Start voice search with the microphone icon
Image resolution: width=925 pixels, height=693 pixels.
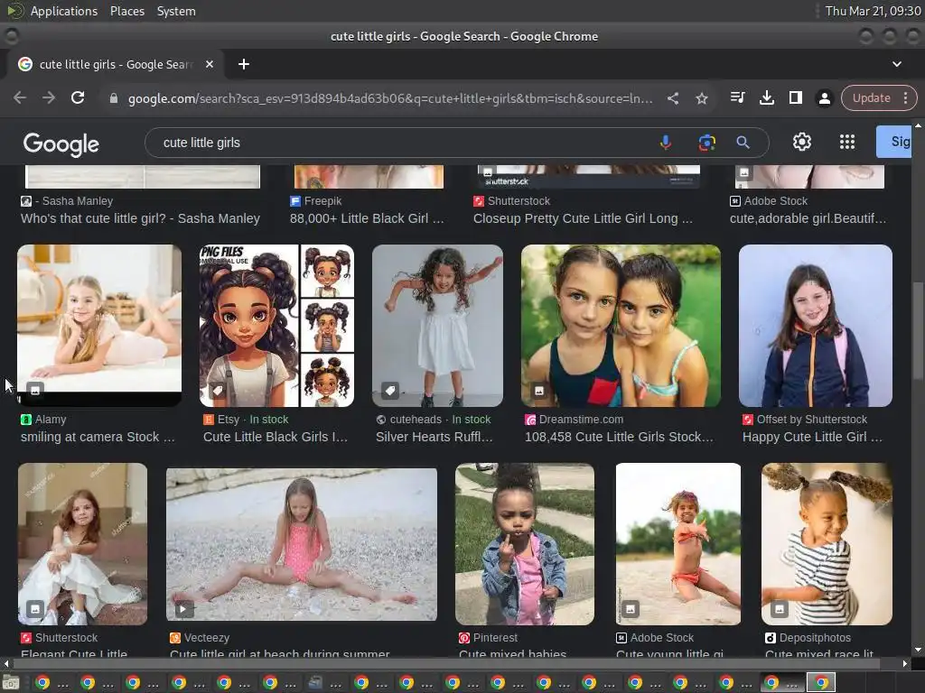tap(666, 143)
